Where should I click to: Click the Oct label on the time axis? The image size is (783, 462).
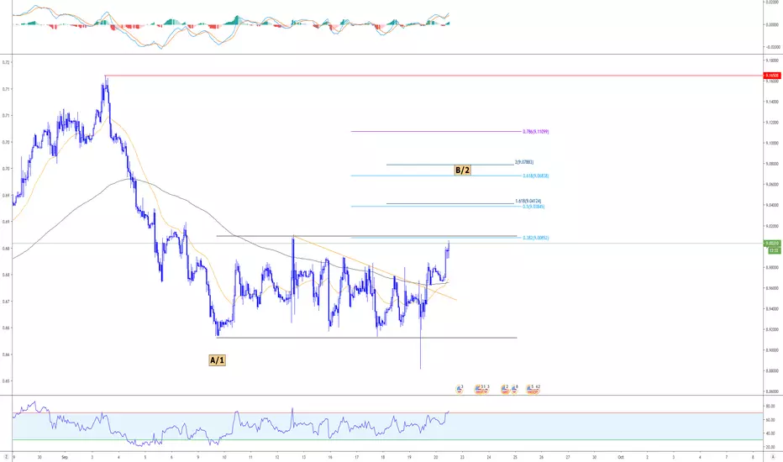pos(620,457)
